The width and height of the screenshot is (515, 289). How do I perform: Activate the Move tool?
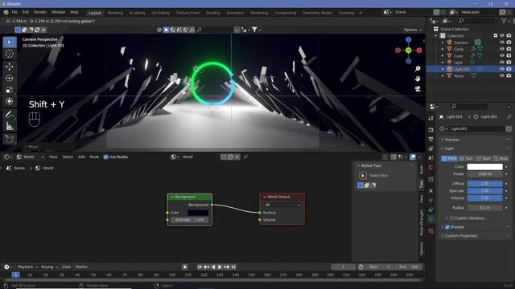(x=10, y=67)
